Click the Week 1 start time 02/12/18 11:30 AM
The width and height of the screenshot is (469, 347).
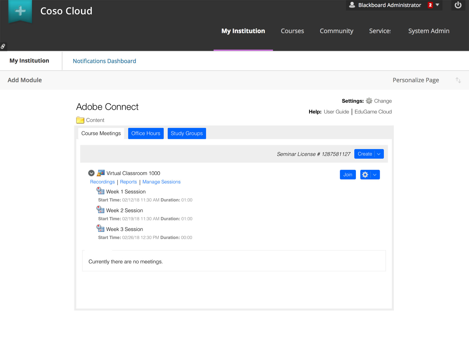pos(141,200)
